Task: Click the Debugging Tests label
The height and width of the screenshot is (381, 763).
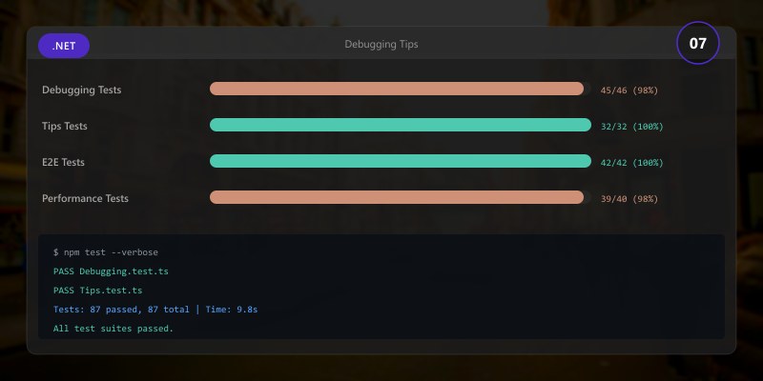Action: click(81, 90)
